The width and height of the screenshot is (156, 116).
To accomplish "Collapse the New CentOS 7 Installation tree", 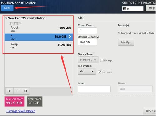I will (x=6, y=18).
